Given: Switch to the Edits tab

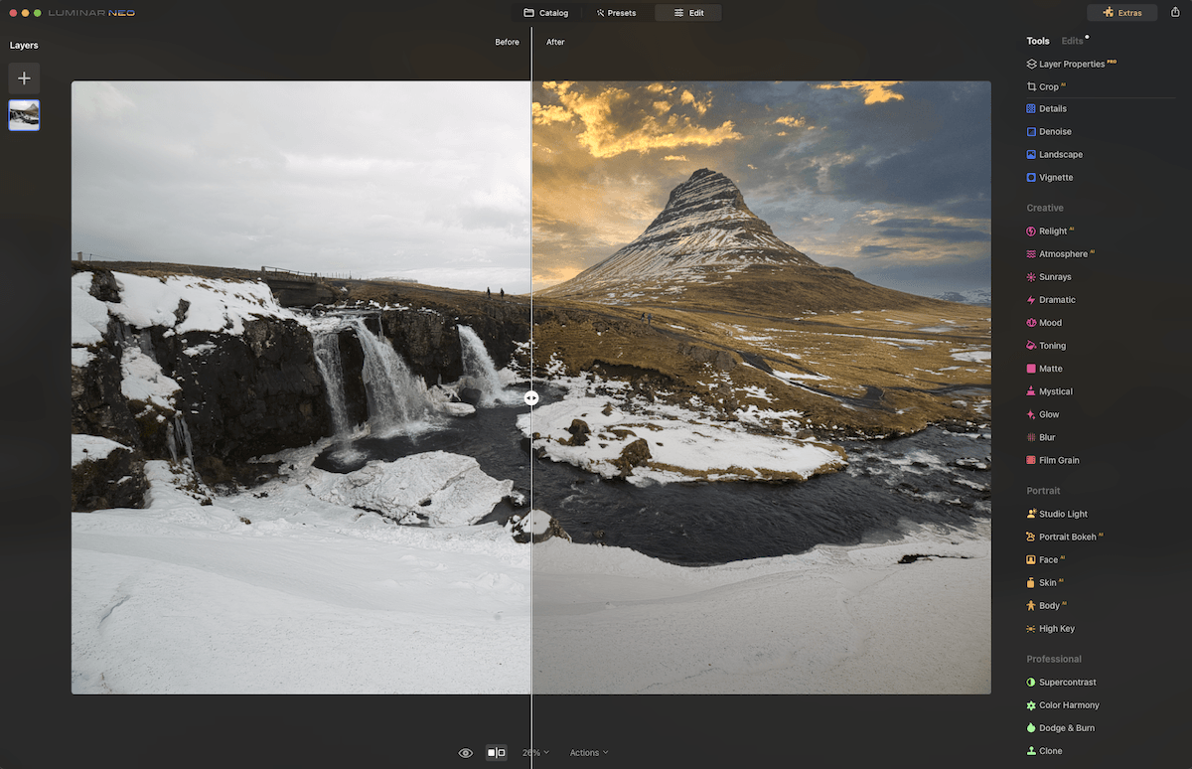Looking at the screenshot, I should pos(1073,41).
